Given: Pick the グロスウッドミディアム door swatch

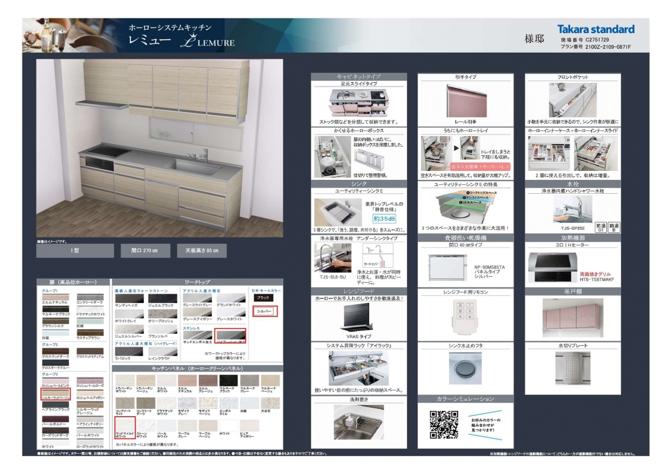Looking at the screenshot, I should point(90,351).
